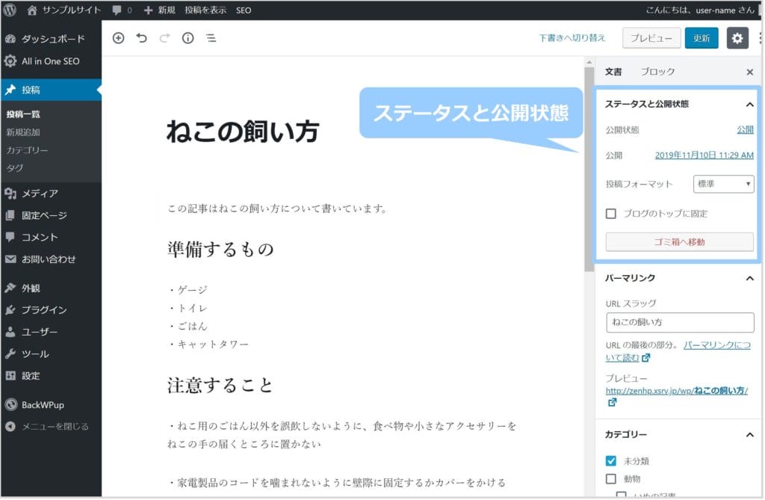
Task: Check the 動物 category
Action: [x=611, y=479]
